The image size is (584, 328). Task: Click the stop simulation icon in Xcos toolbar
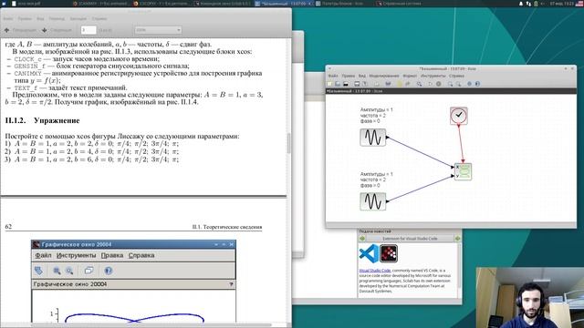(439, 84)
